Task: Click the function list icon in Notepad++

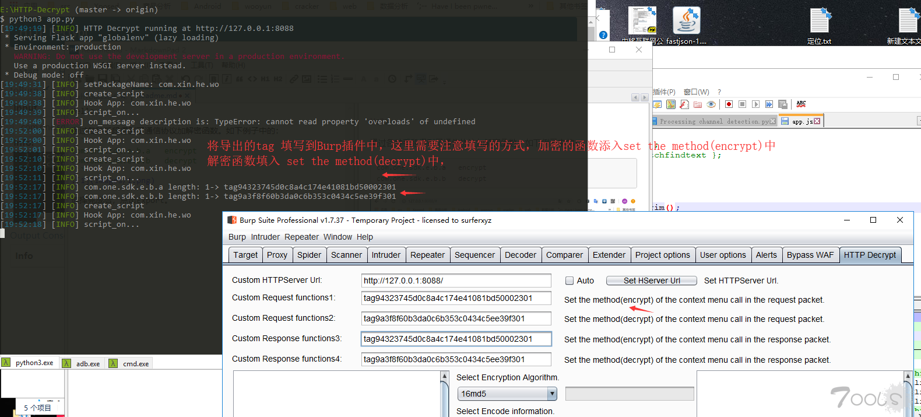Action: point(684,104)
